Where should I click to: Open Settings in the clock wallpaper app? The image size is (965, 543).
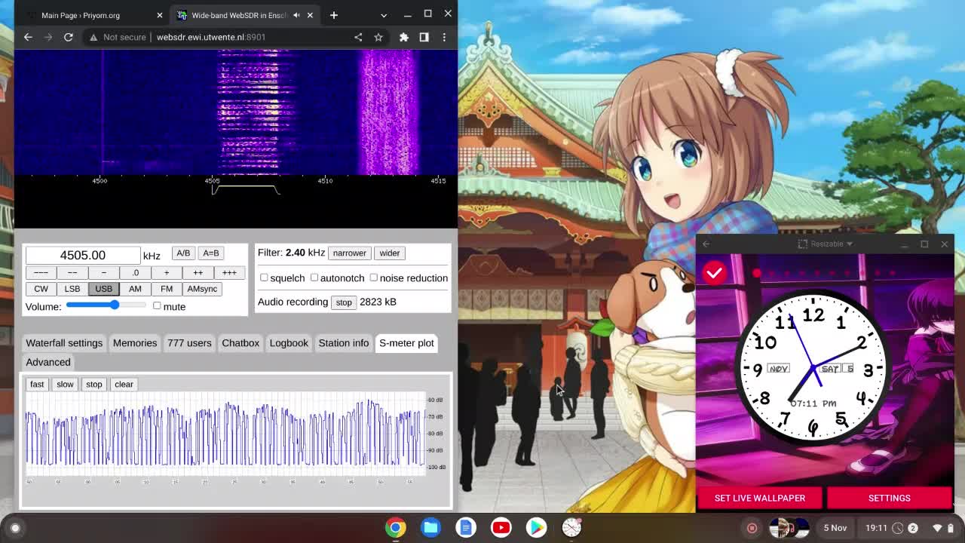pyautogui.click(x=890, y=498)
